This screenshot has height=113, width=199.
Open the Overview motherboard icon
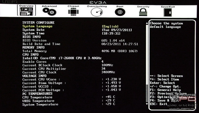[26, 11]
